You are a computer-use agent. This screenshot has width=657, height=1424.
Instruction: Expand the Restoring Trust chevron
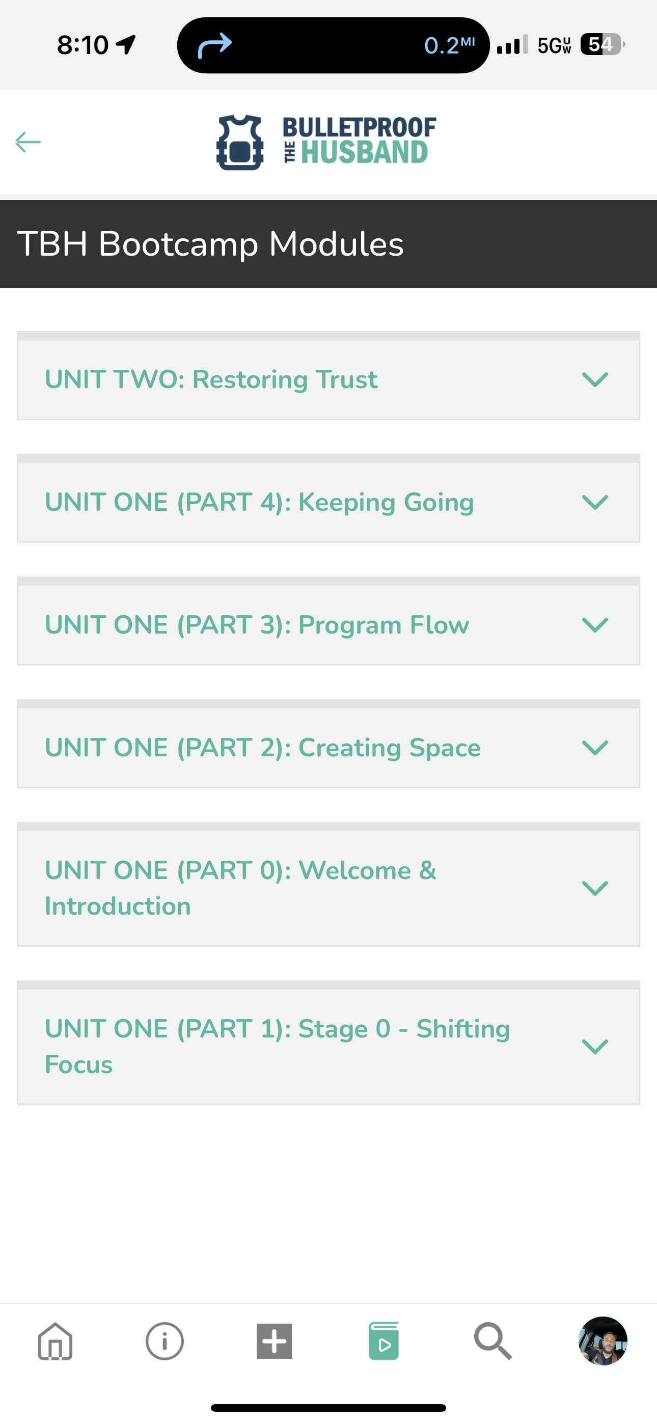pyautogui.click(x=595, y=380)
